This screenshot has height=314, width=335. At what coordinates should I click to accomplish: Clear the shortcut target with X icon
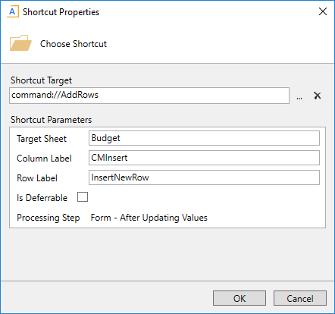318,96
